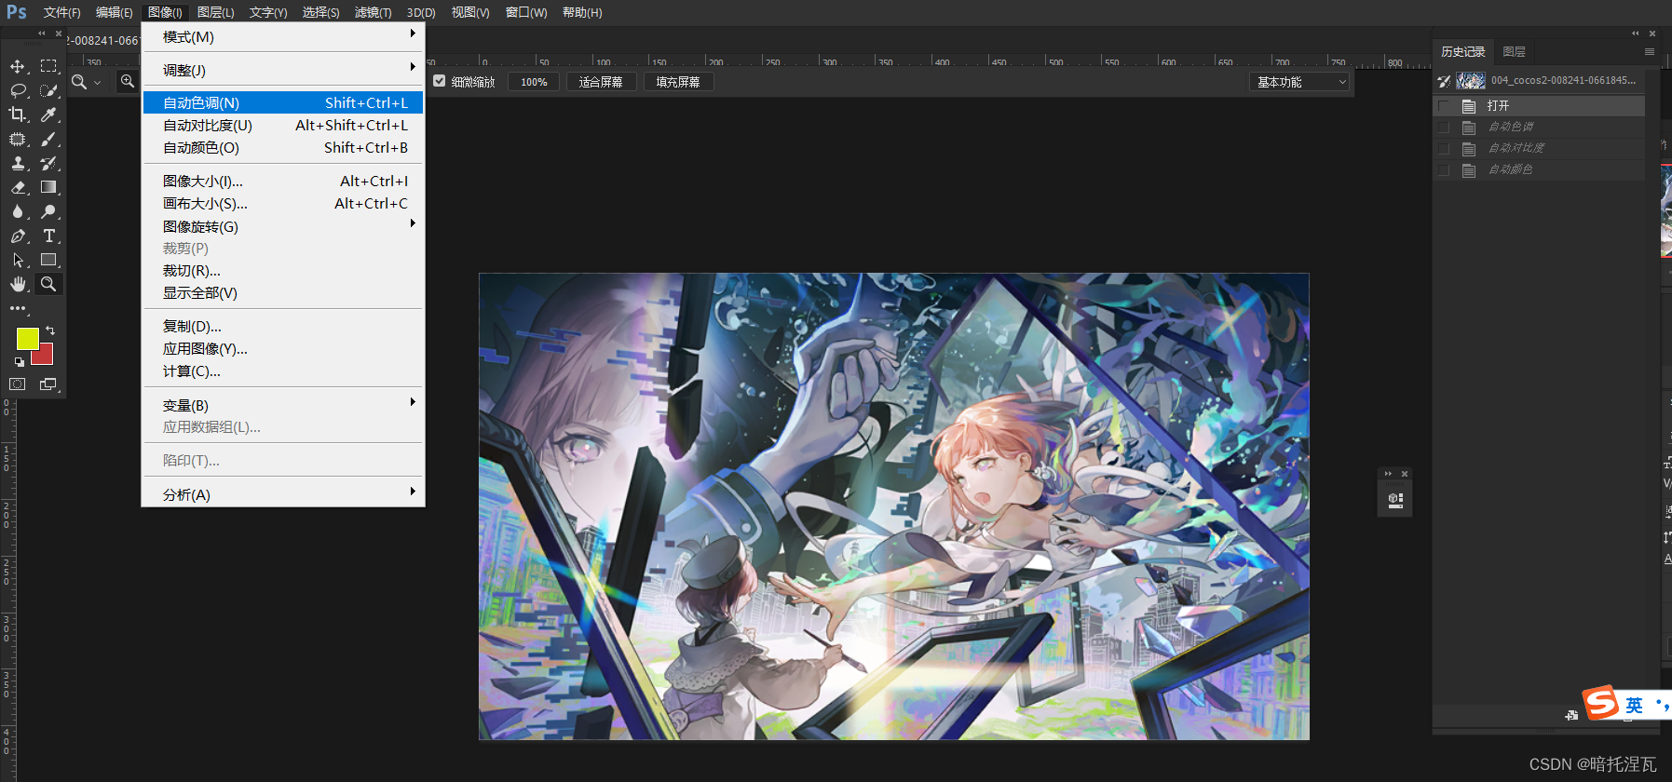
Task: Select the Gradient tool
Action: point(48,187)
